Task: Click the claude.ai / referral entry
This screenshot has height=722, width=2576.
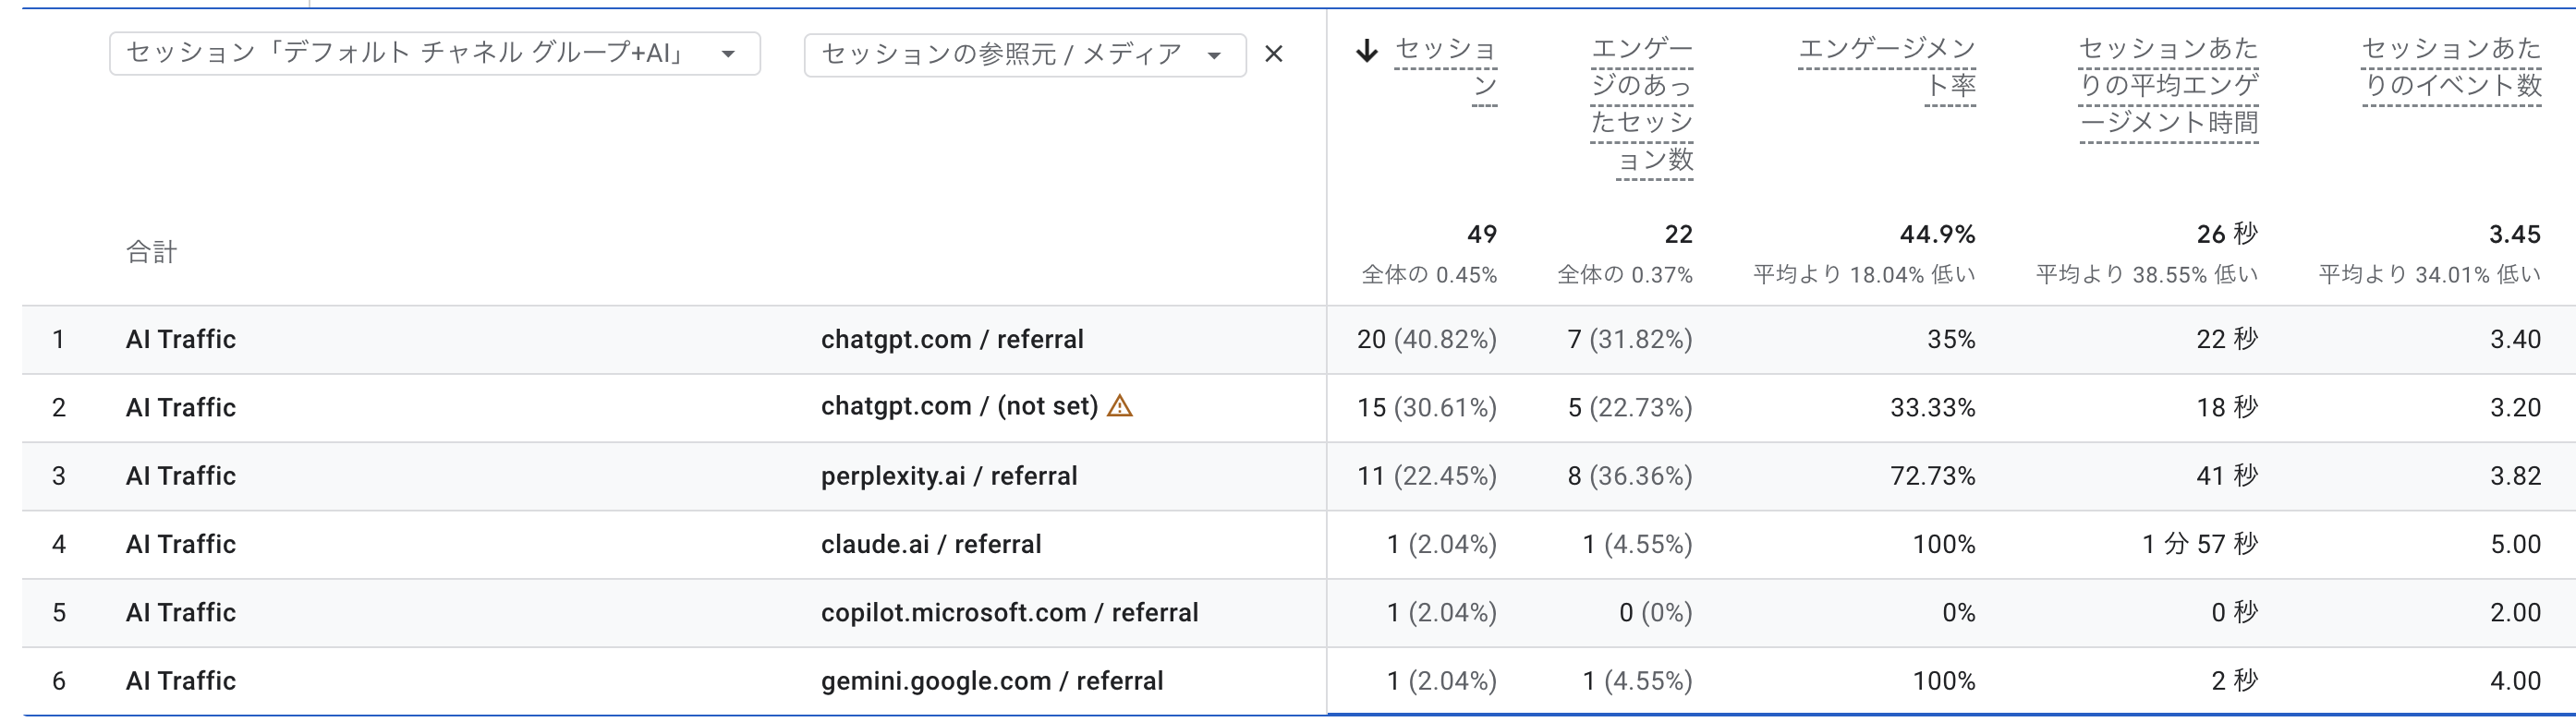Action: click(930, 544)
